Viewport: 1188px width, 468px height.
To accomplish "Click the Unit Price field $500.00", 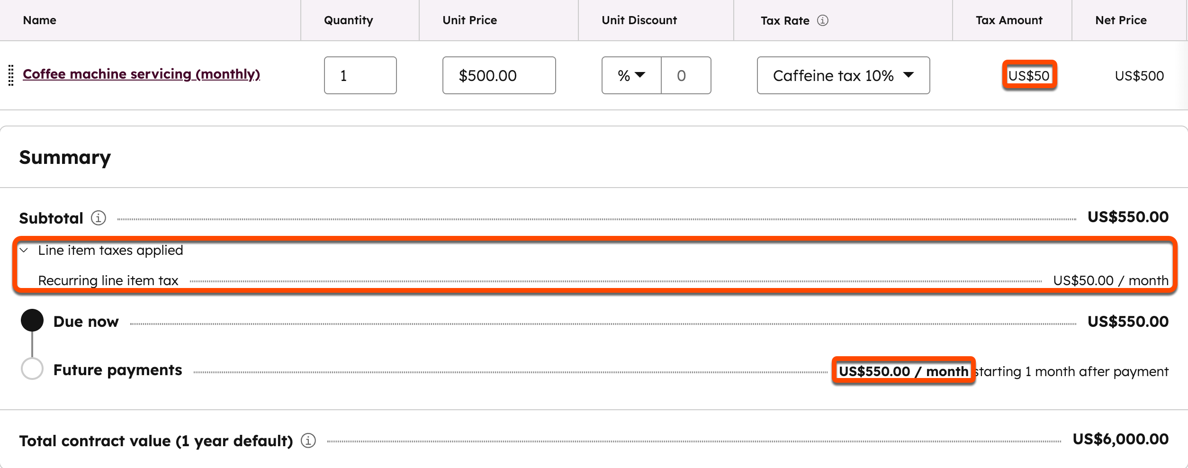I will click(499, 75).
